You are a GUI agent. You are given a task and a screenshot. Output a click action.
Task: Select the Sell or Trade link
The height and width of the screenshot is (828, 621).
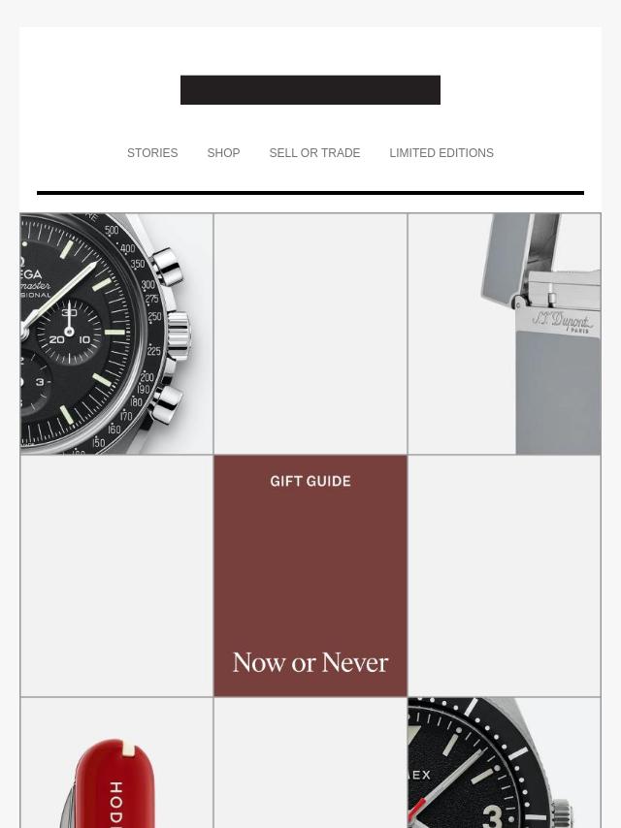coord(314,153)
